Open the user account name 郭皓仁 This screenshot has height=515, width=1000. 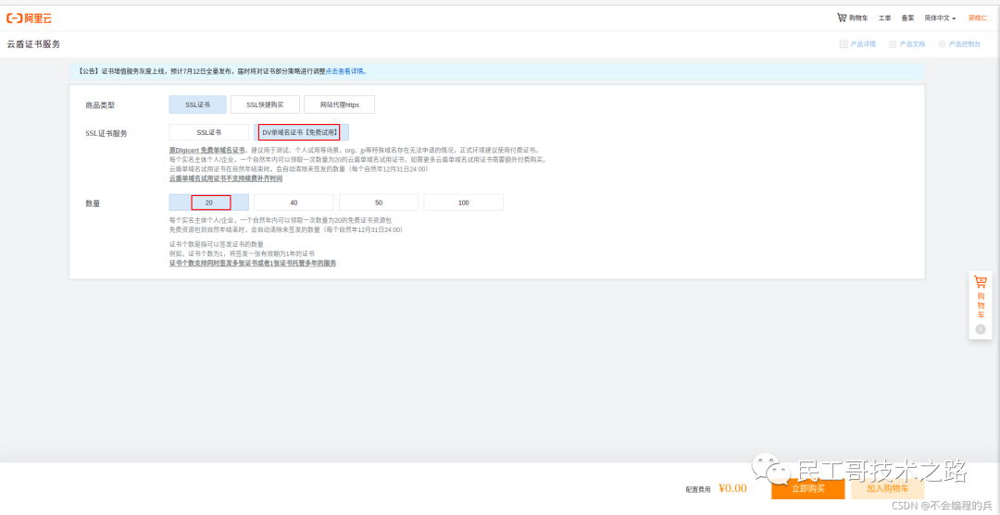click(978, 18)
